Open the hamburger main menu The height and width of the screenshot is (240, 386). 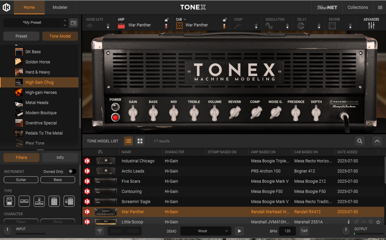380,7
